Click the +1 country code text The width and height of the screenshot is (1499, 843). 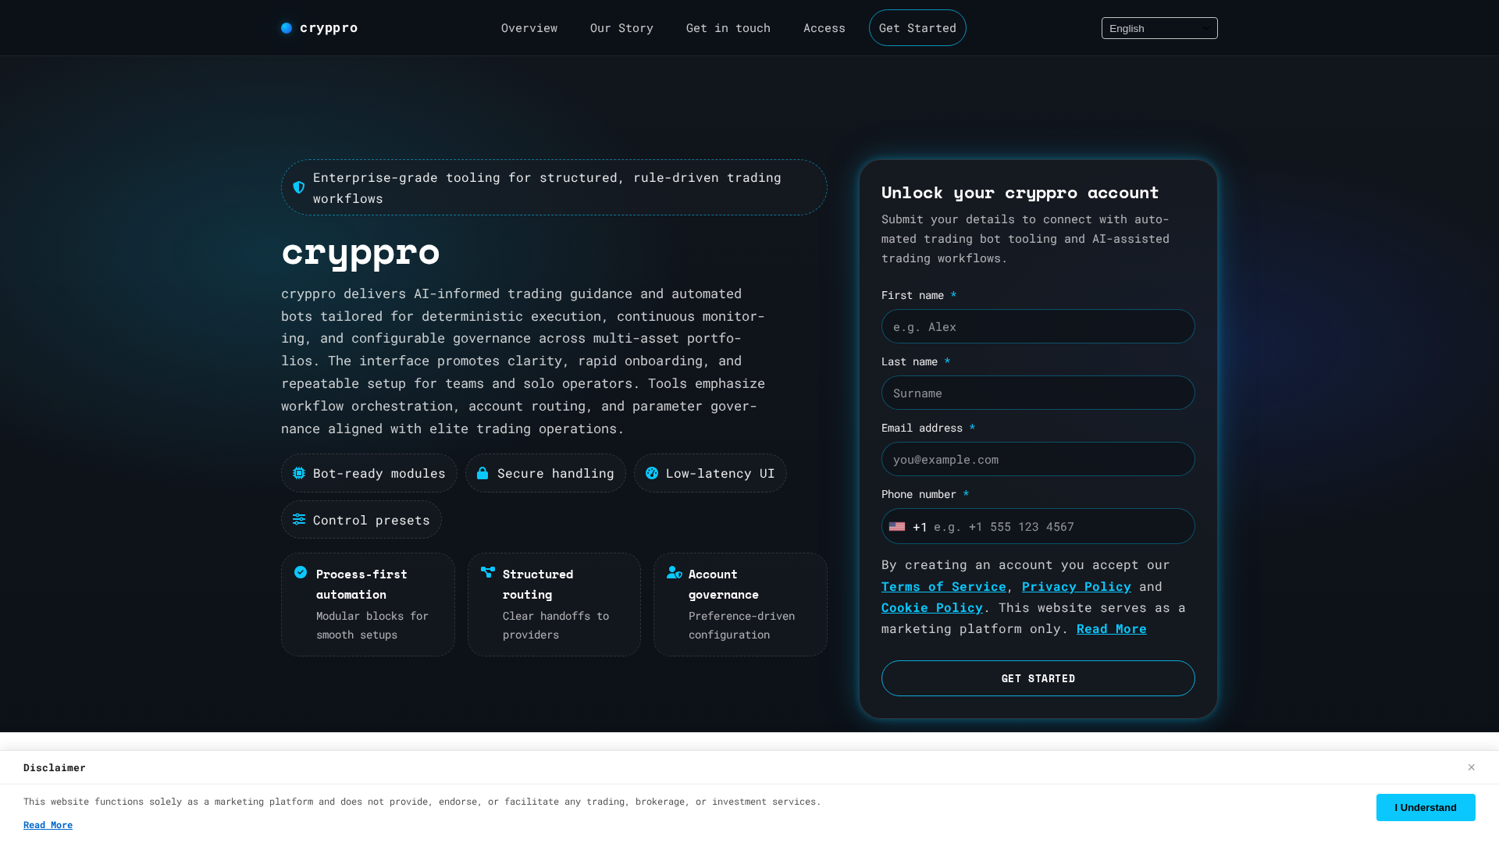pyautogui.click(x=920, y=527)
